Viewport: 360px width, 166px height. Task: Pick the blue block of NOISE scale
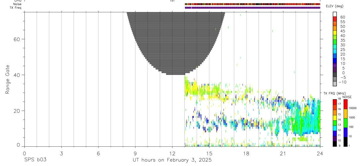(x=345, y=132)
